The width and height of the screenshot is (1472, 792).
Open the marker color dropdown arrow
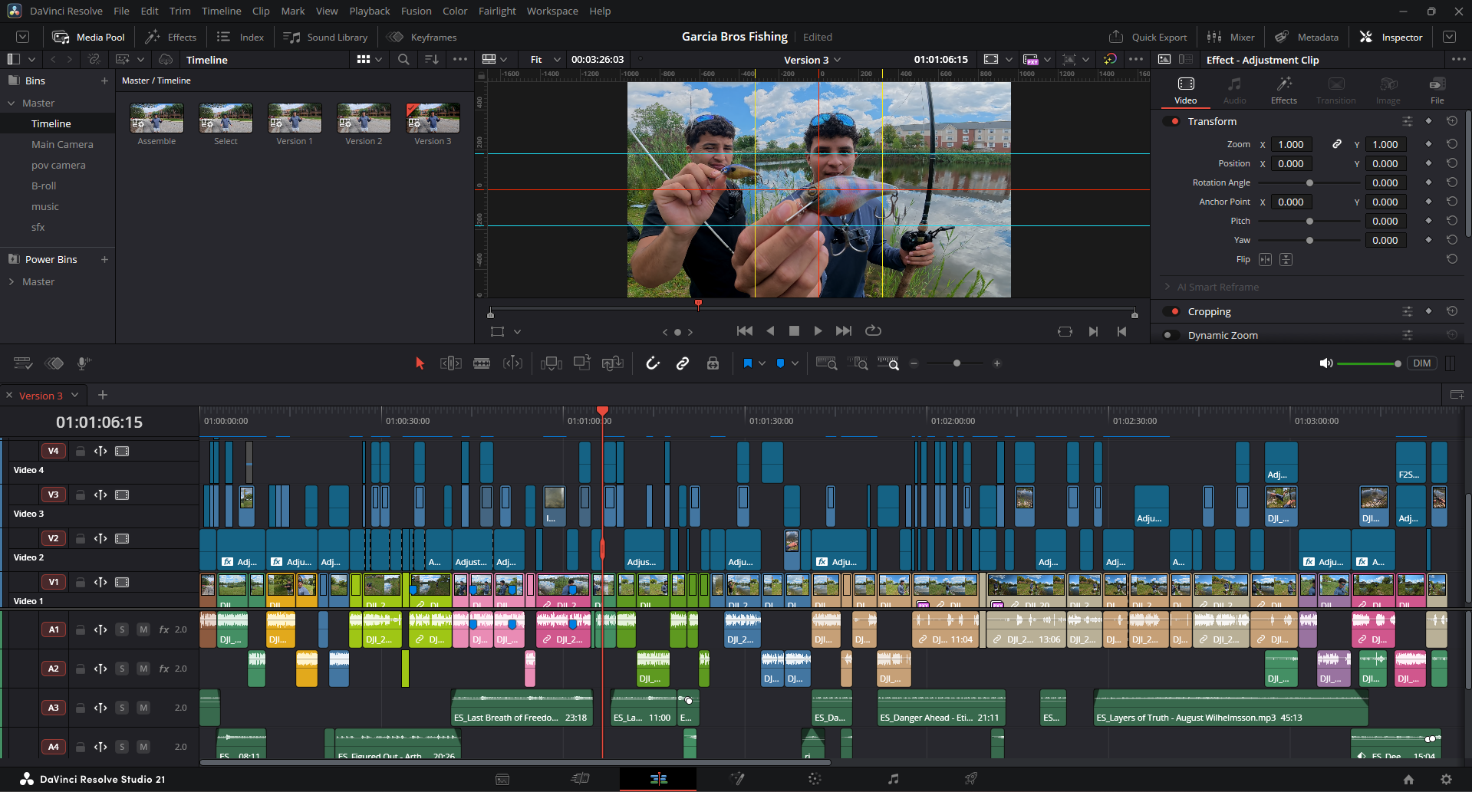(795, 363)
